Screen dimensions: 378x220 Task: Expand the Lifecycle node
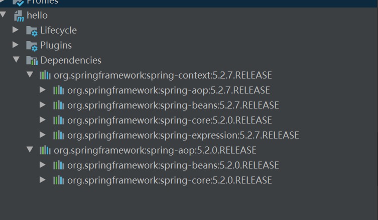16,30
